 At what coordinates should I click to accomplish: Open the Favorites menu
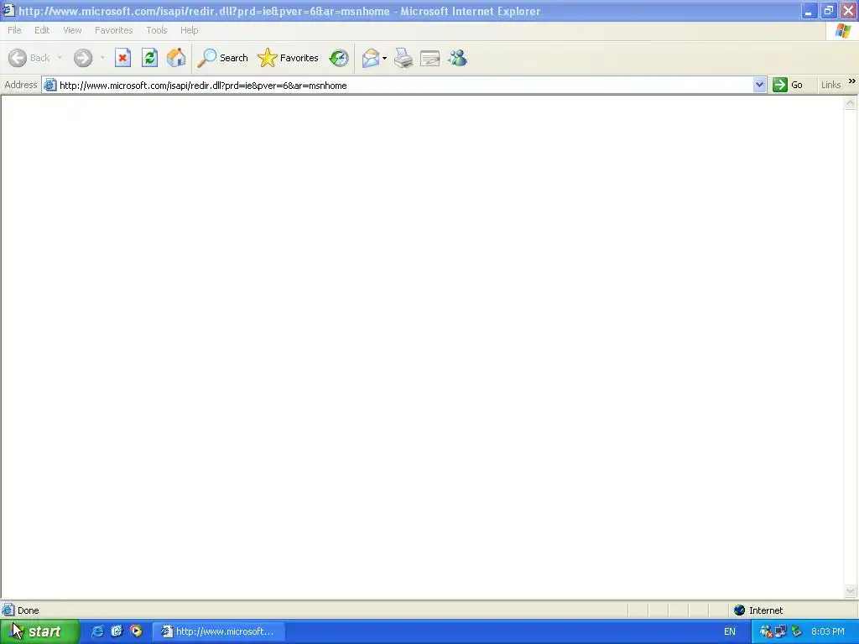[x=113, y=30]
